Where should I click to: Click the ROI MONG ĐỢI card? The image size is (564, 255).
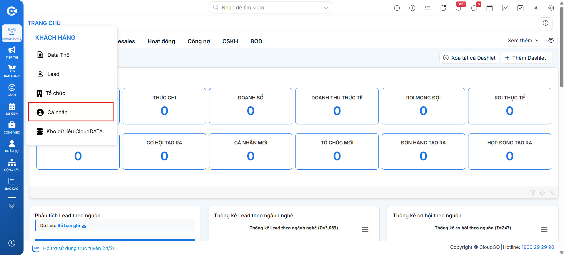tap(423, 106)
